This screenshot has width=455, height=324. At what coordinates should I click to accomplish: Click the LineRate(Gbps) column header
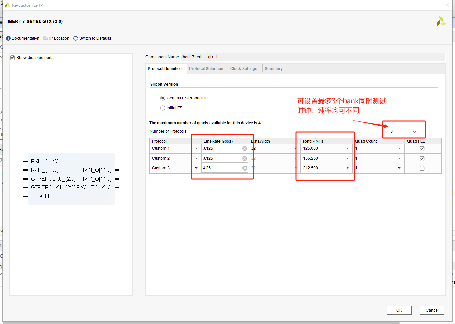click(218, 141)
